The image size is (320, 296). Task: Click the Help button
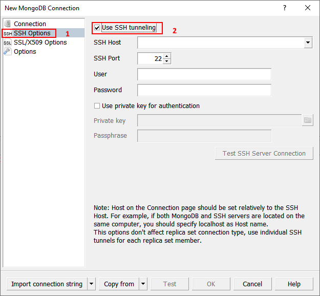pos(294,284)
